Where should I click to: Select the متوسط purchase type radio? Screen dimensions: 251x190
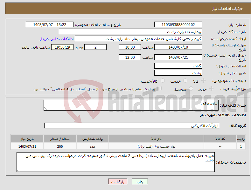coord(191,89)
